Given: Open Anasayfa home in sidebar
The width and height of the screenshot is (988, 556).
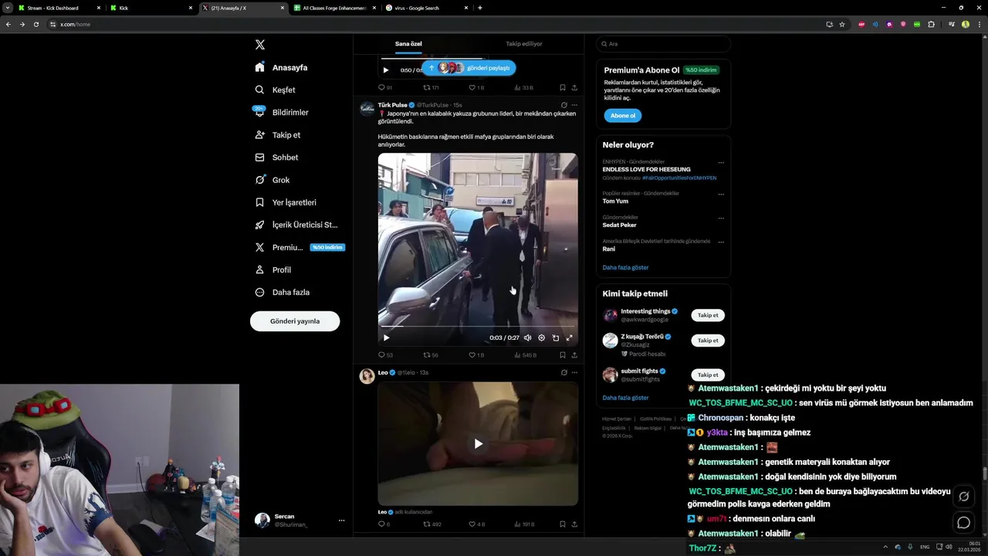Looking at the screenshot, I should [282, 67].
